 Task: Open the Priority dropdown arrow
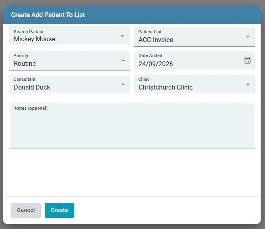123,61
